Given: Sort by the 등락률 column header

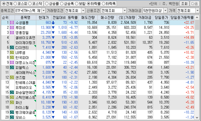Looking at the screenshot, I should [73, 17].
